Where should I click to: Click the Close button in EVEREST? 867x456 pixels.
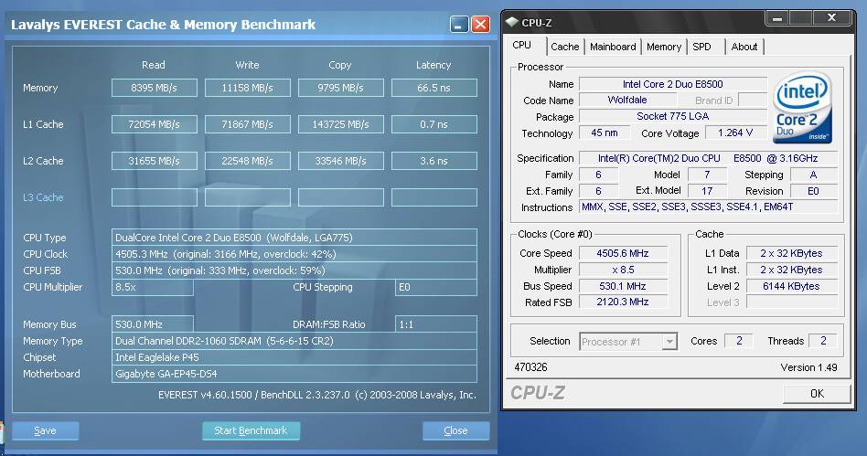455,430
